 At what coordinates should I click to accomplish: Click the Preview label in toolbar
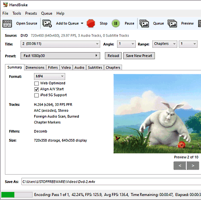(187, 23)
